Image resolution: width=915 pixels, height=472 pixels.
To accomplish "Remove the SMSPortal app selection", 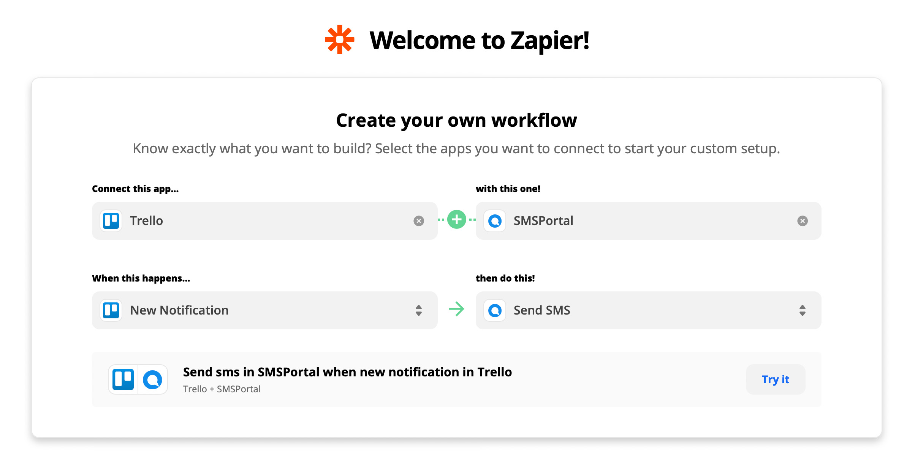I will click(x=802, y=221).
